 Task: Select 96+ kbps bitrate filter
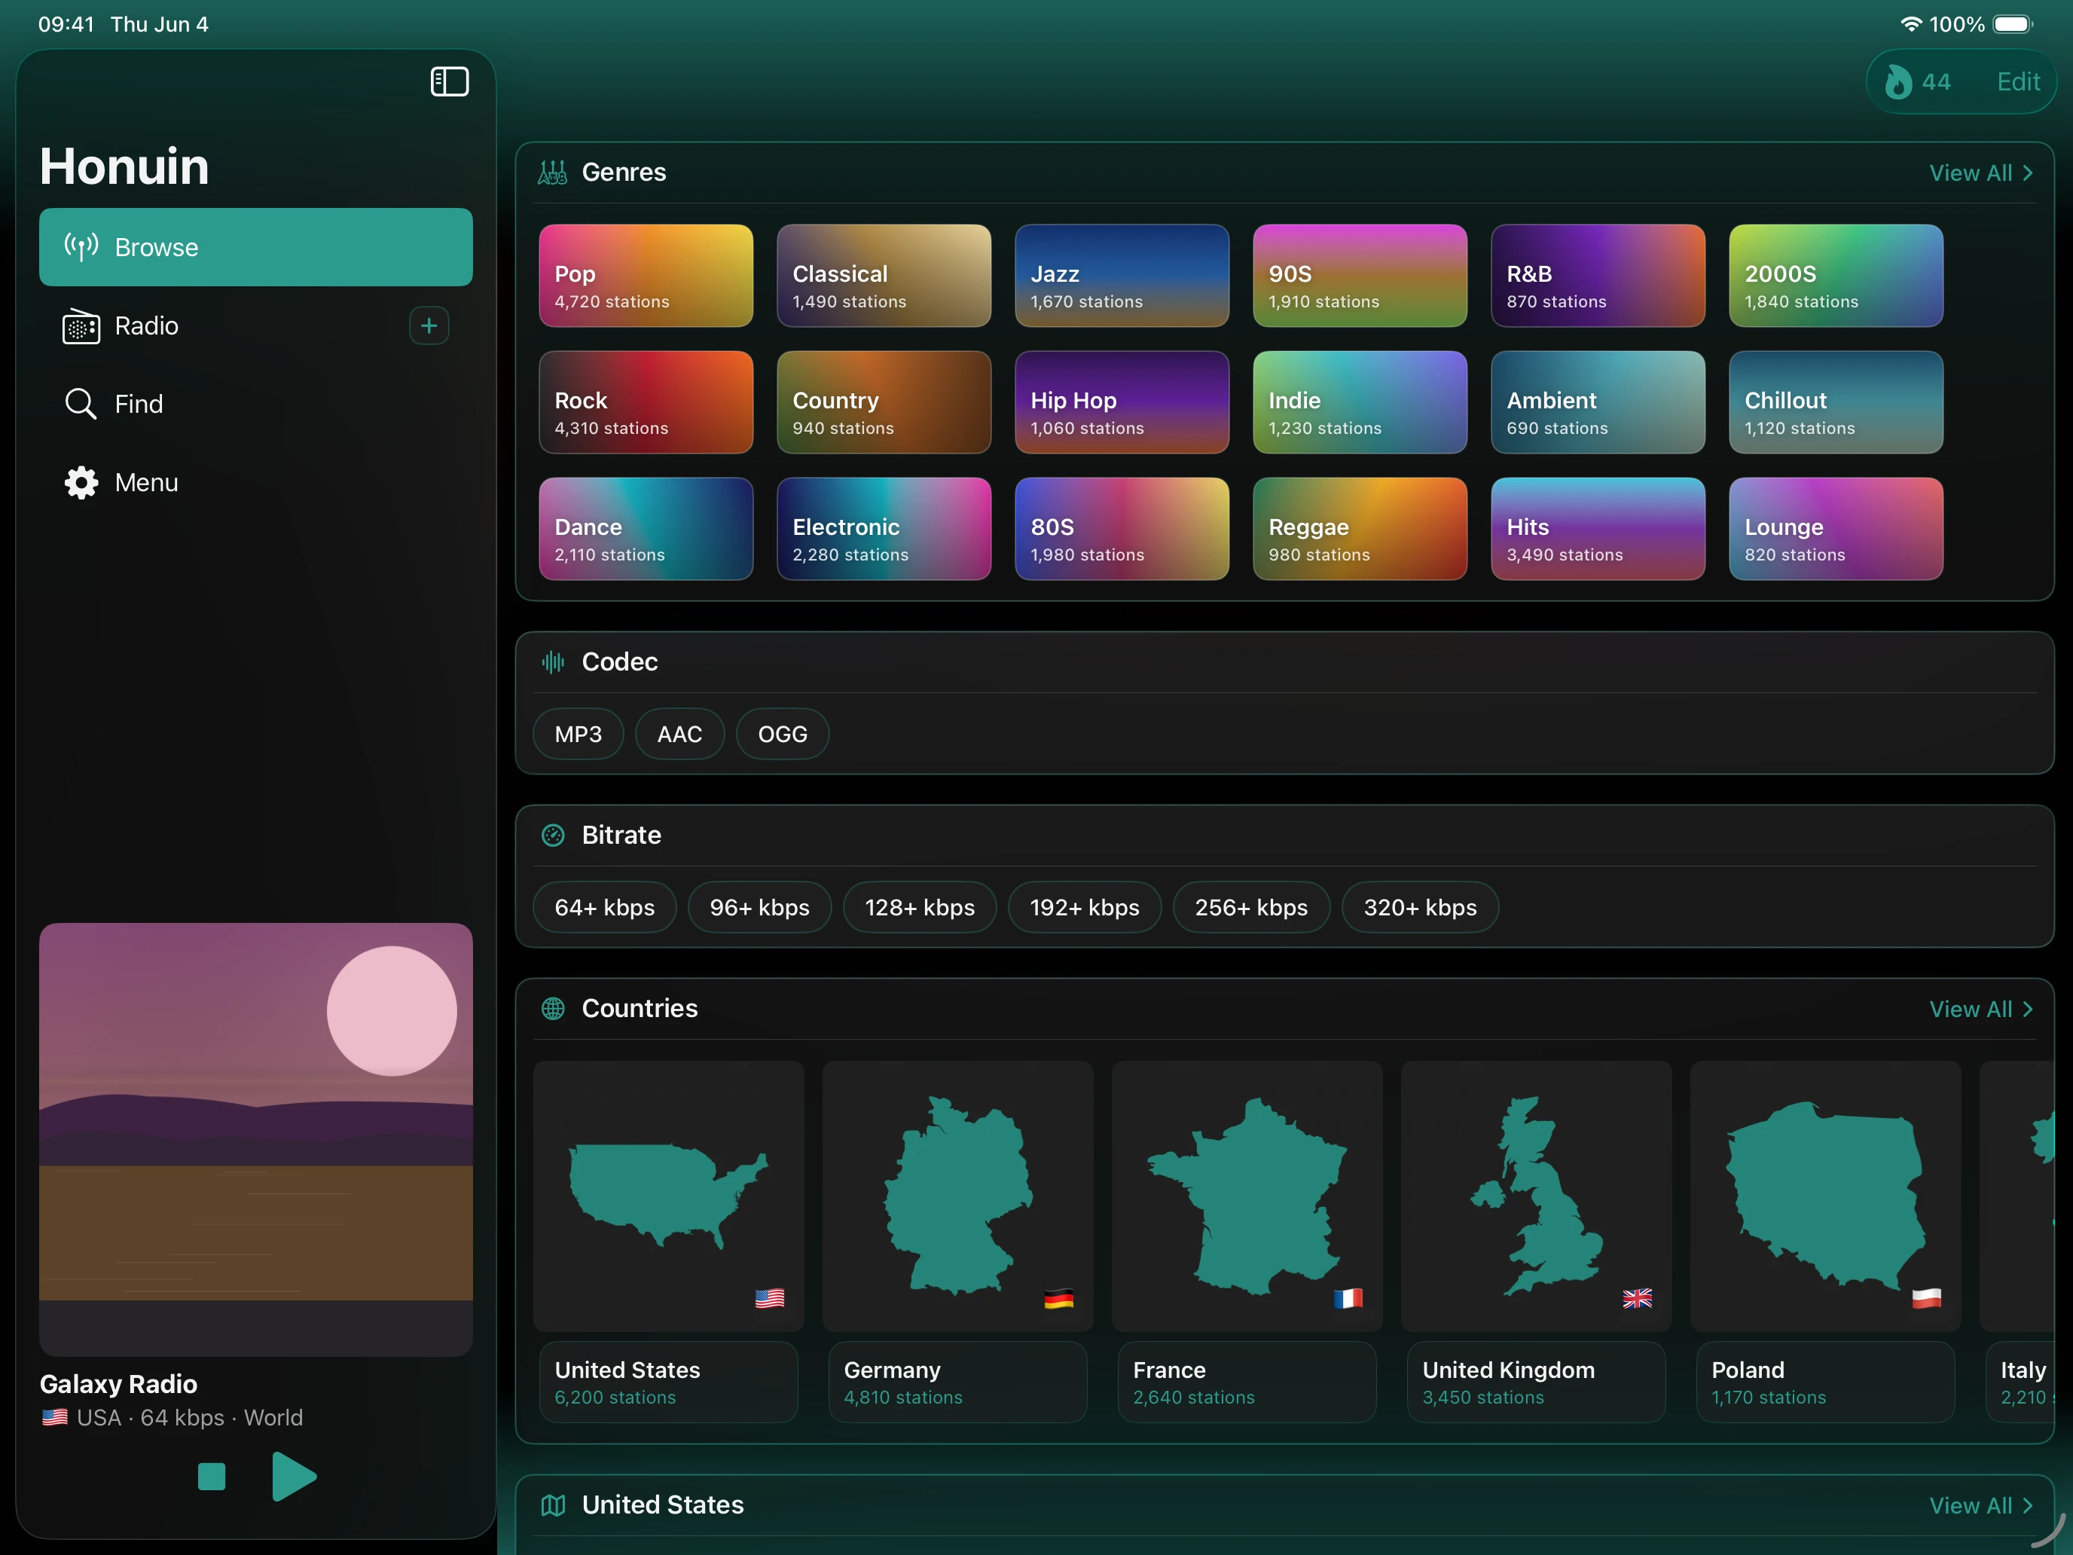[759, 907]
